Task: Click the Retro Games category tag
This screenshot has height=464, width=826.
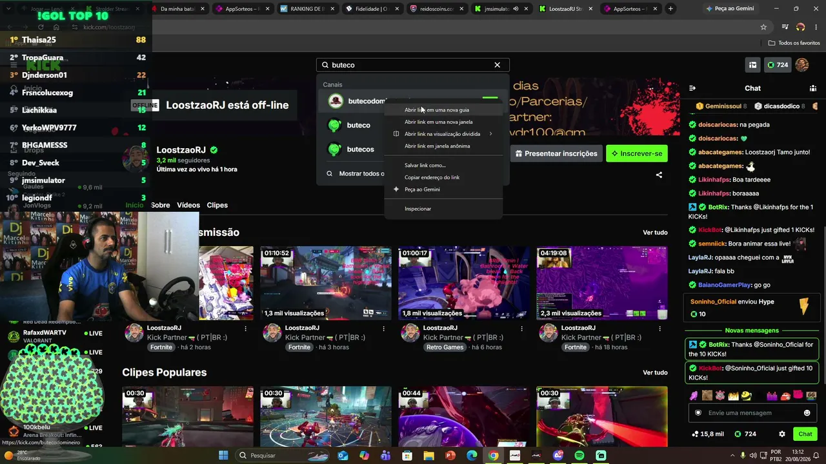Action: (445, 347)
